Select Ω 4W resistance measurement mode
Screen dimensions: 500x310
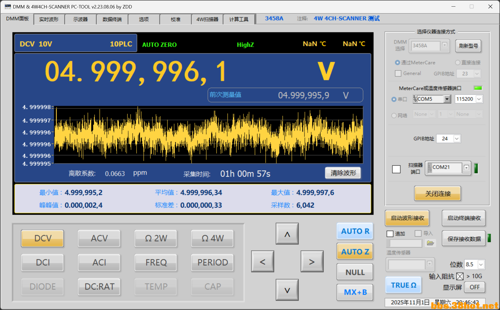pyautogui.click(x=213, y=238)
